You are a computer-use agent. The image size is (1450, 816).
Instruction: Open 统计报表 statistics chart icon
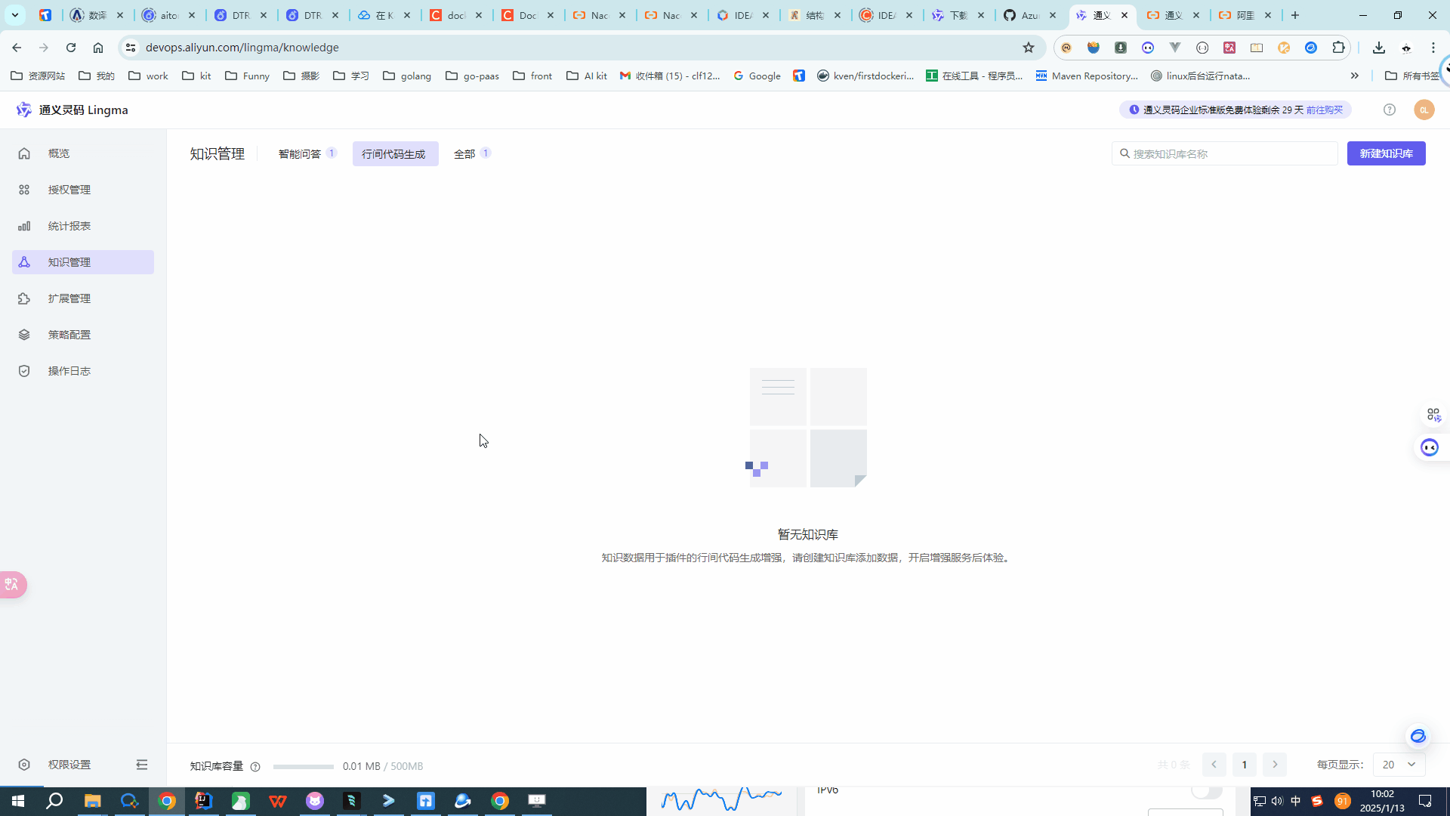click(24, 226)
